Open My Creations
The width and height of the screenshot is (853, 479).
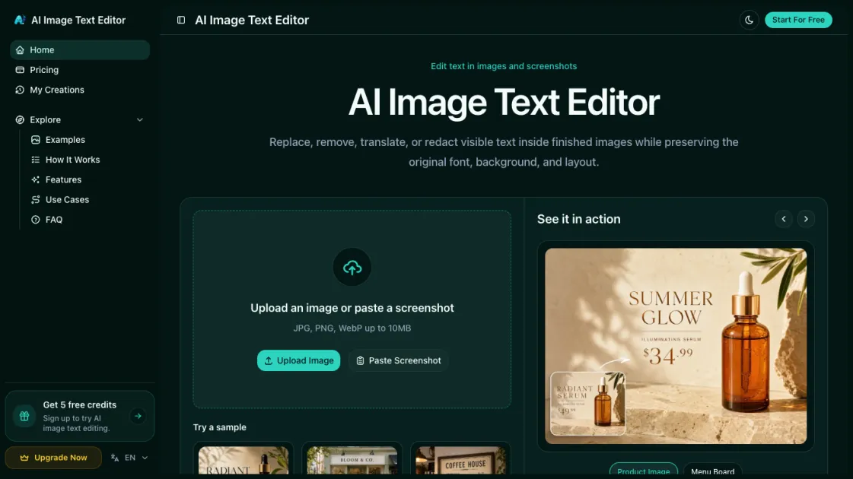click(x=80, y=90)
